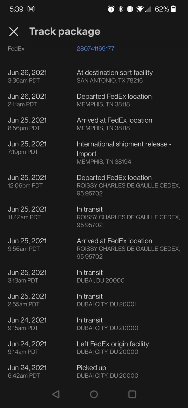Select the International shipment release entry

(94, 153)
